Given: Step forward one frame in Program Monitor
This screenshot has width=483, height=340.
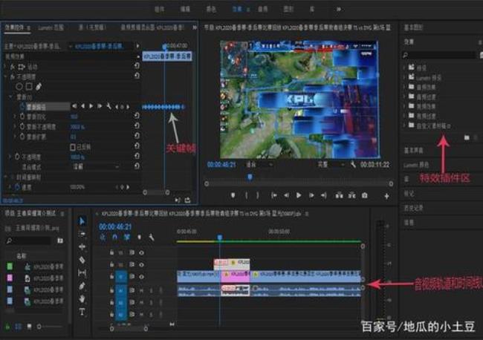Looking at the screenshot, I should [x=311, y=195].
